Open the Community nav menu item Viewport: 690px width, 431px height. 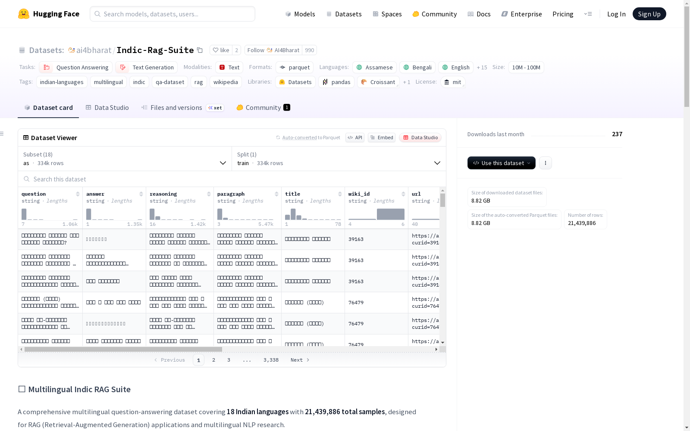(x=435, y=14)
